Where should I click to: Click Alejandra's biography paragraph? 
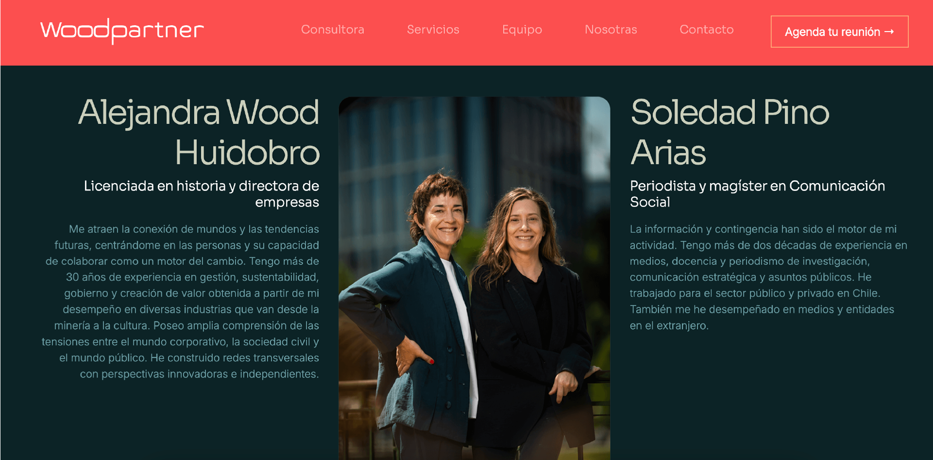pos(180,301)
